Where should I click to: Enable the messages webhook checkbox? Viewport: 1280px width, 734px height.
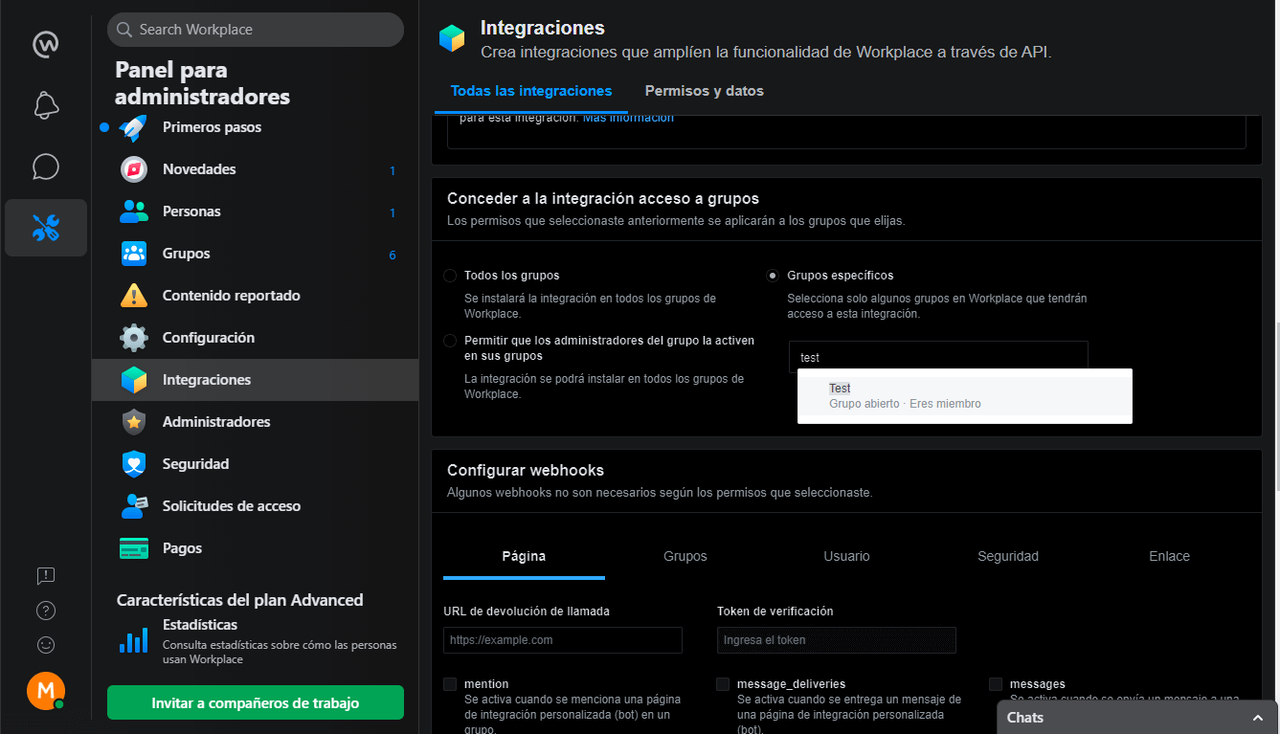click(996, 684)
